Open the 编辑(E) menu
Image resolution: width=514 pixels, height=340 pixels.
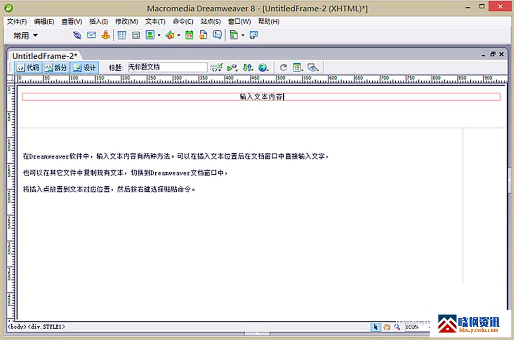(44, 22)
